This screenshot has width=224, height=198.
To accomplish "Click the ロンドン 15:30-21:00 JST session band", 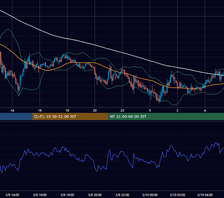I will point(70,116).
